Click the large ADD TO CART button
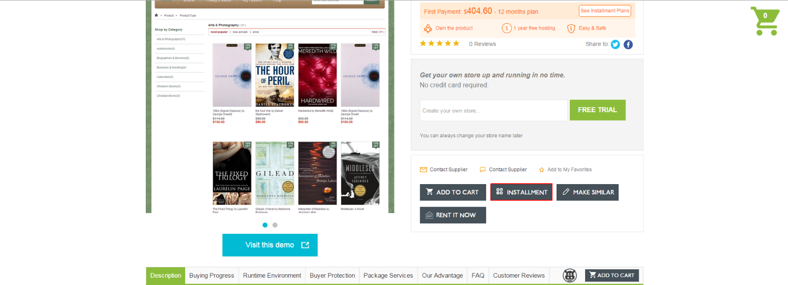 (453, 192)
